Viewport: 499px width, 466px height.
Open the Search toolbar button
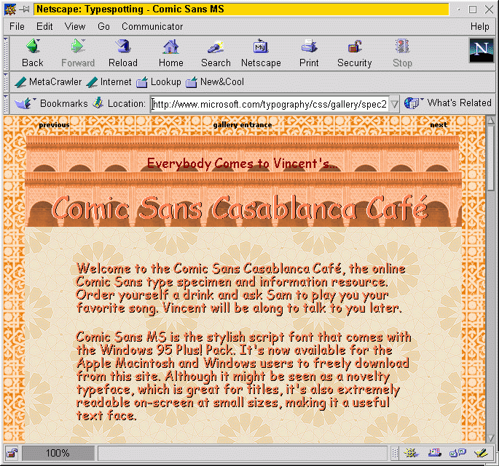click(216, 53)
